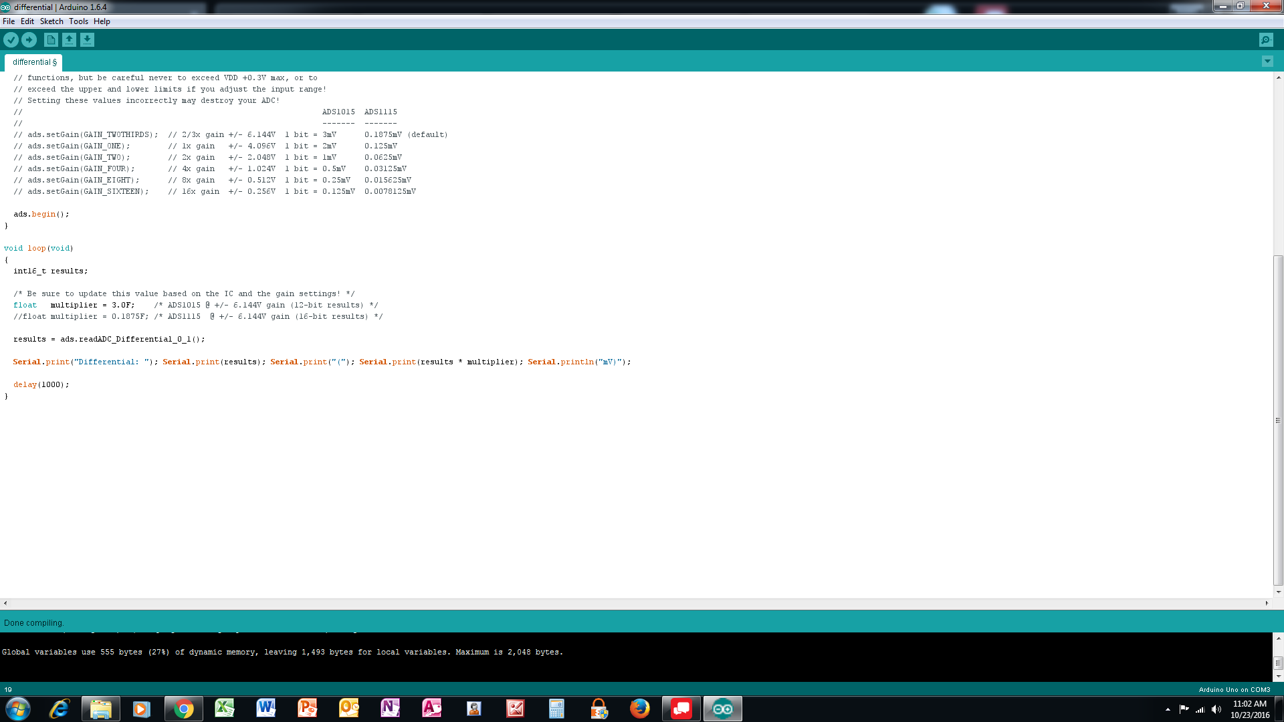Show hidden system tray icons arrow

1168,709
